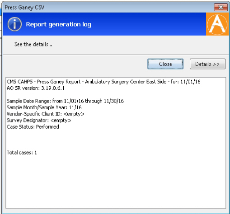The width and height of the screenshot is (230, 214).
Task: Click the 'Report generation log' heading
Action: click(x=58, y=24)
